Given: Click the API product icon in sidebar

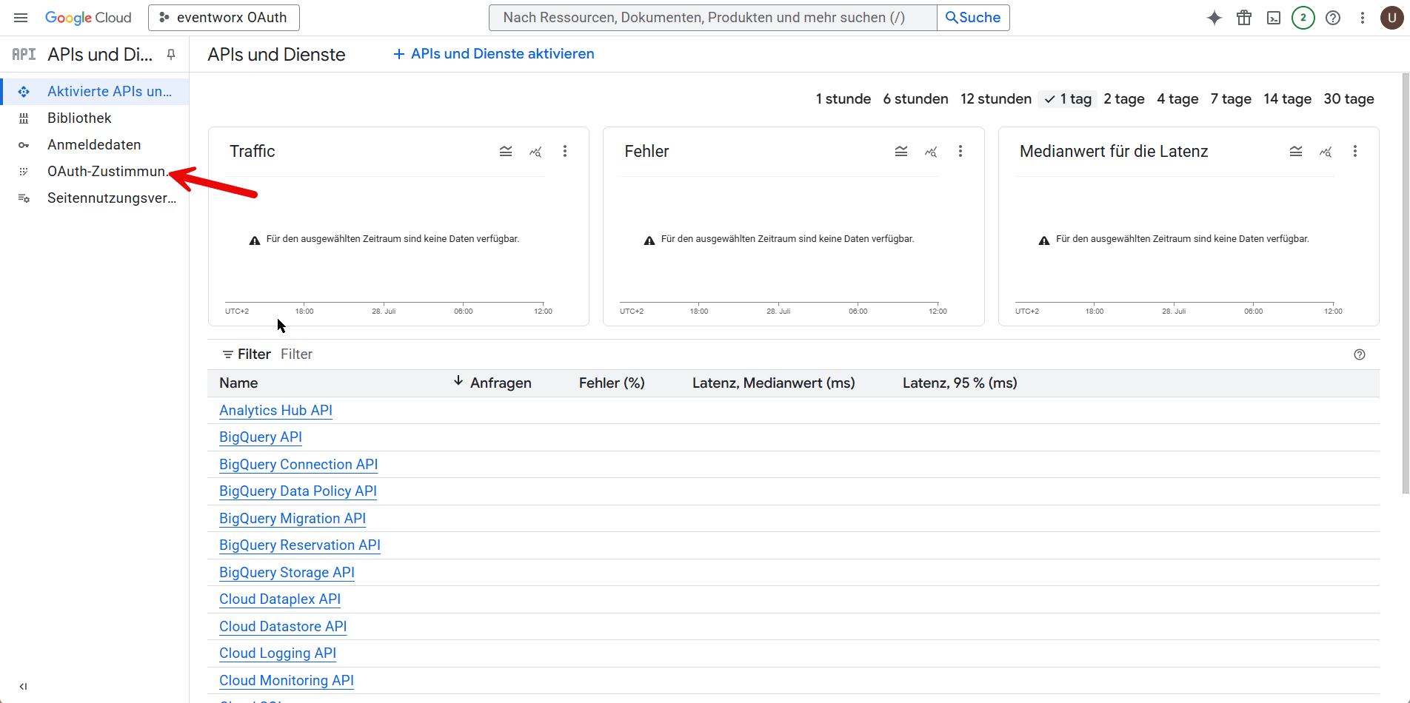Looking at the screenshot, I should pos(24,54).
